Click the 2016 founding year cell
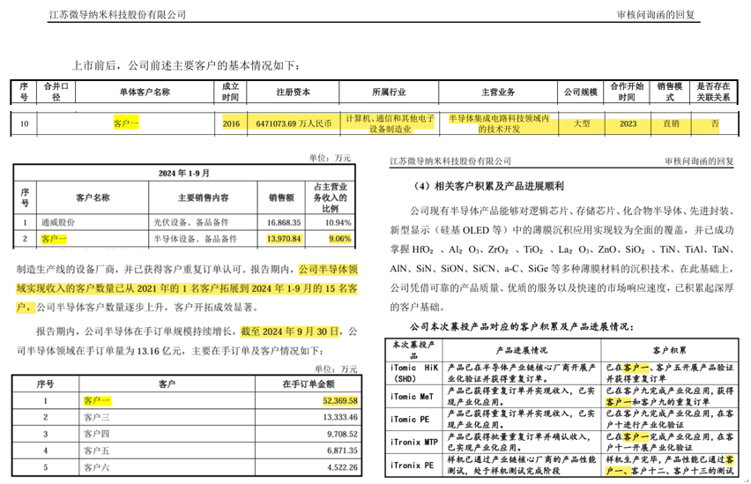 [x=231, y=123]
